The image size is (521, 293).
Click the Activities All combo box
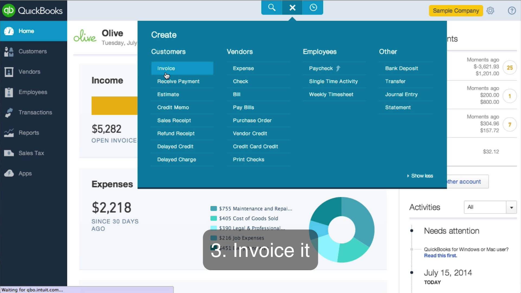490,207
